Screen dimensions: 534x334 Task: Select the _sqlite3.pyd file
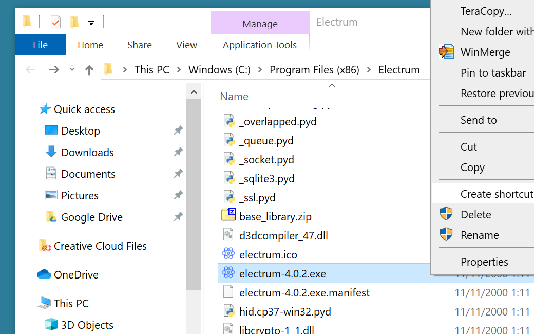tap(267, 179)
